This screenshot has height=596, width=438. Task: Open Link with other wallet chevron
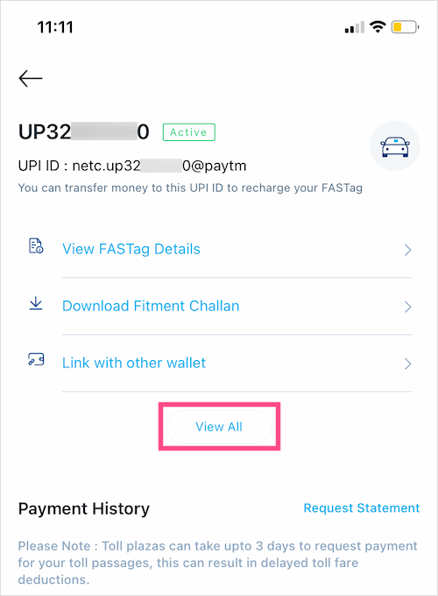point(407,364)
